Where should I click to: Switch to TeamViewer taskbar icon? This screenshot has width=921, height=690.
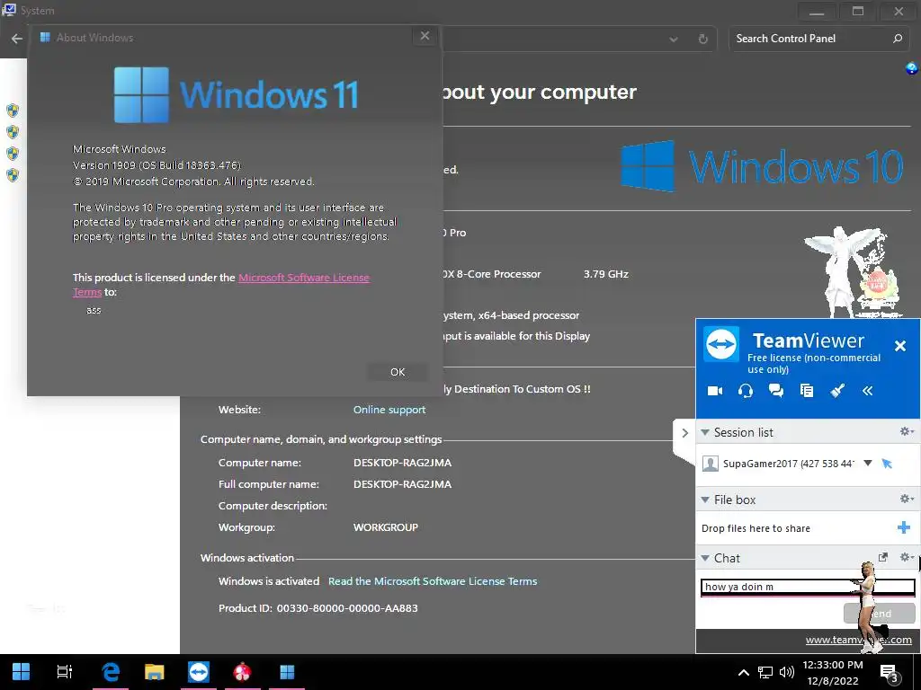(199, 672)
